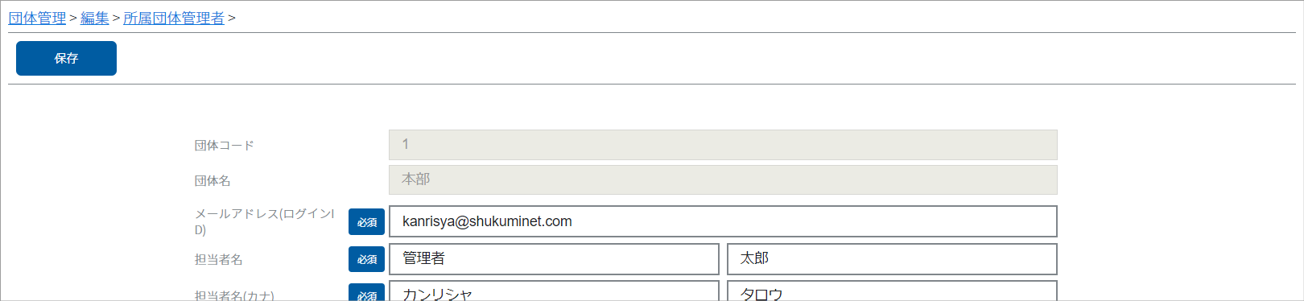Click the 担当者名(カナ) label text
1304x301 pixels.
click(234, 295)
